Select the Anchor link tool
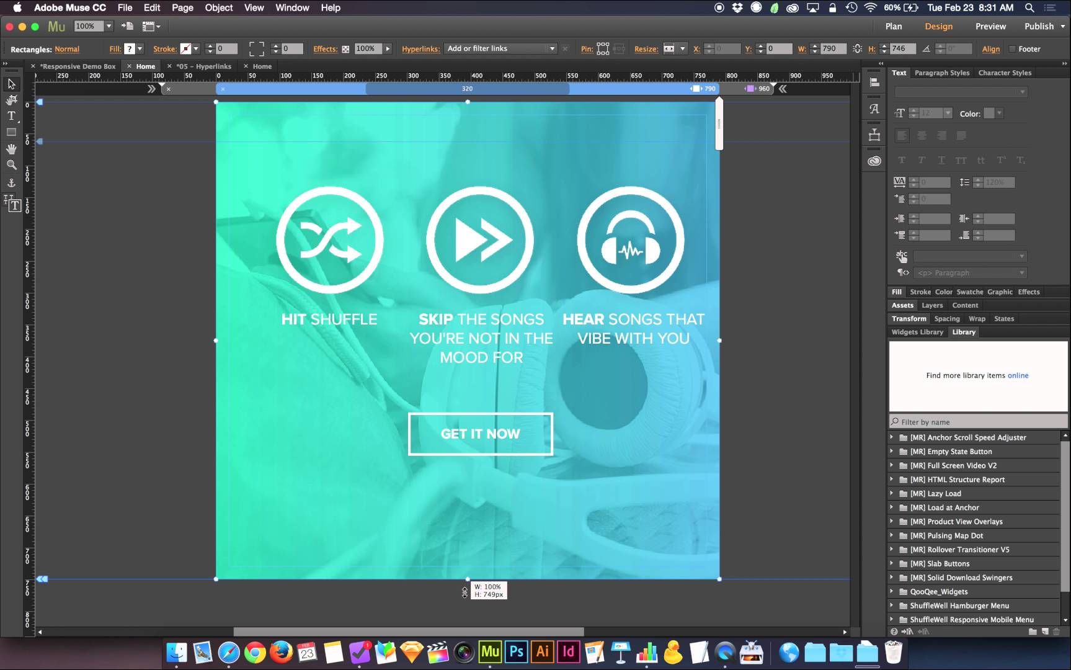Viewport: 1071px width, 670px height. (11, 182)
